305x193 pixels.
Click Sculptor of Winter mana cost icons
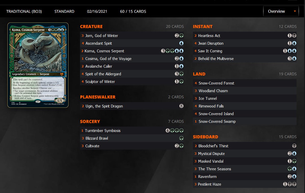[179, 81]
